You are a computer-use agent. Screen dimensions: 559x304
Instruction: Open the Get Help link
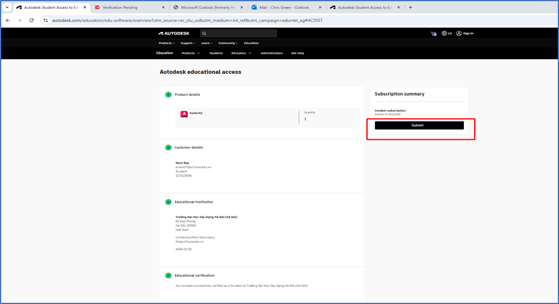(298, 53)
